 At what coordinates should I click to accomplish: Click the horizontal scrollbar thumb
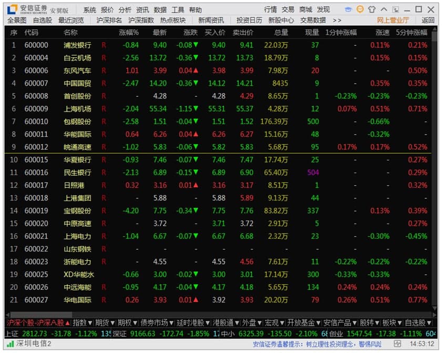pyautogui.click(x=41, y=315)
